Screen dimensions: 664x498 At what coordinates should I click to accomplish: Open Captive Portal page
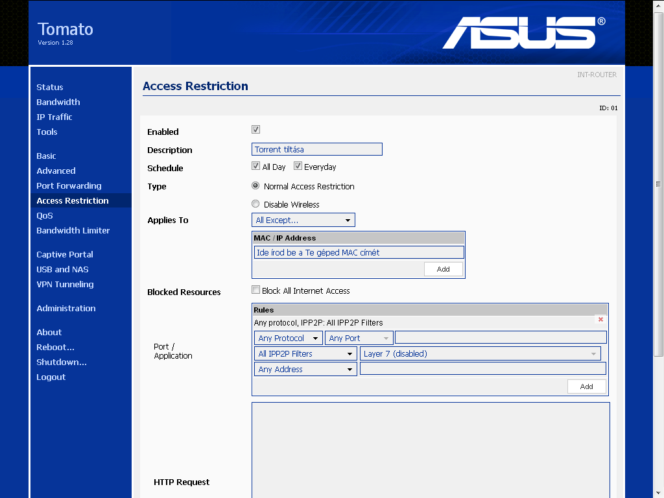[65, 254]
